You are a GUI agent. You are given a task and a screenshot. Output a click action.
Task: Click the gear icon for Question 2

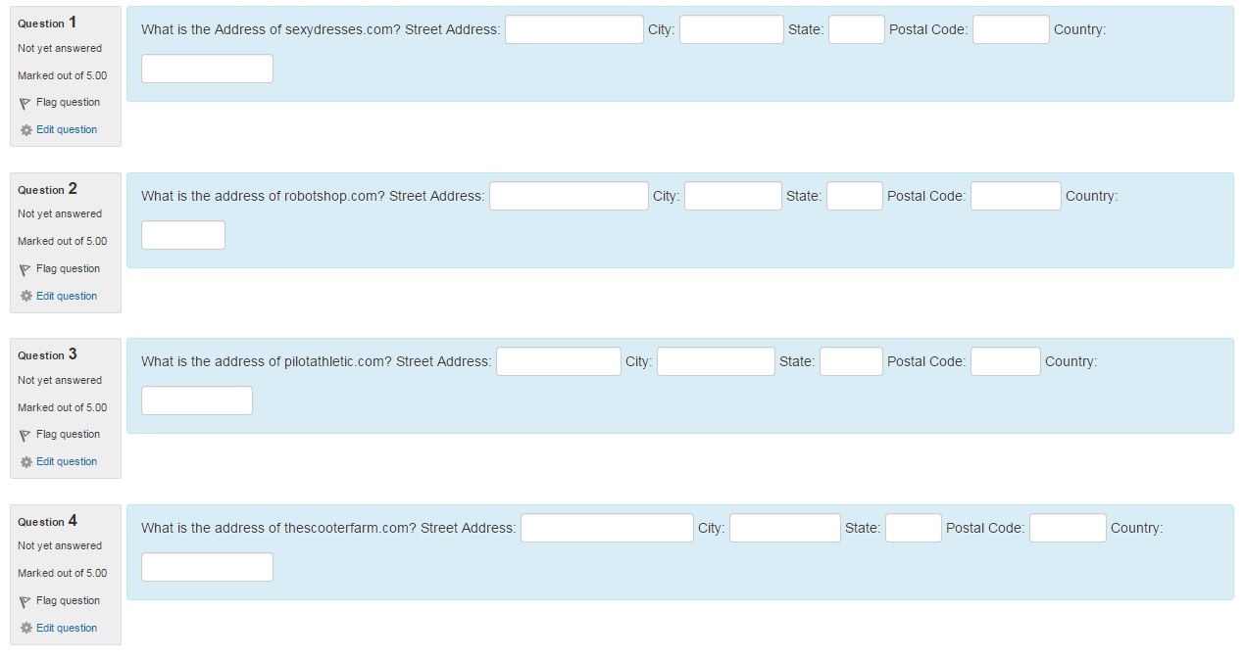coord(25,296)
